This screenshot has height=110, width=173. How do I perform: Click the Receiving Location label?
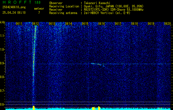pos(64,6)
